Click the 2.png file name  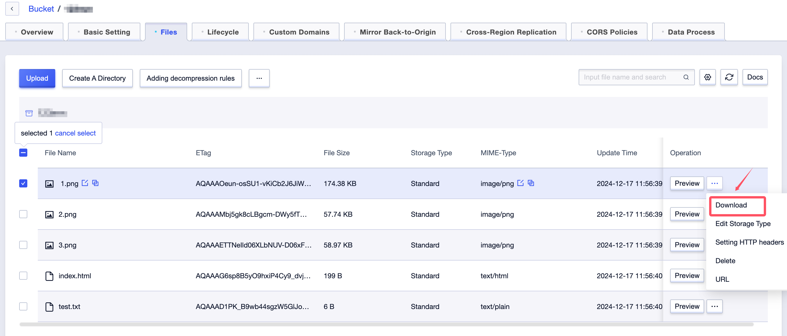[x=67, y=214]
